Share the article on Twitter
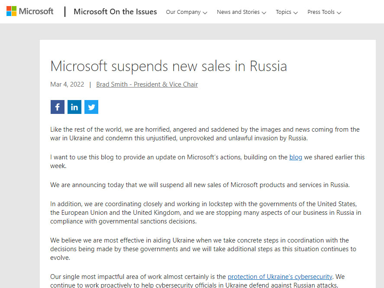The image size is (384, 288). (x=91, y=107)
